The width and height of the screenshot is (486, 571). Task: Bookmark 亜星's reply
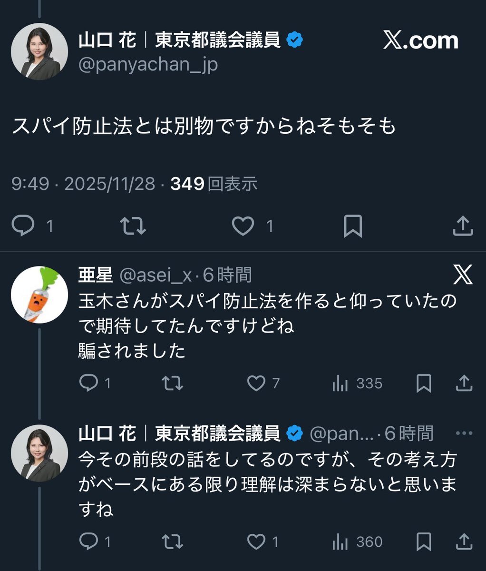tap(424, 384)
